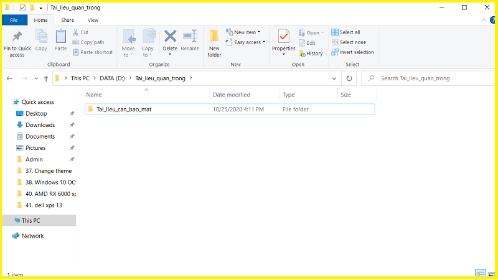This screenshot has height=280, width=498.
Task: Select the Tai_lieu_can_bao_mat folder
Action: point(230,110)
